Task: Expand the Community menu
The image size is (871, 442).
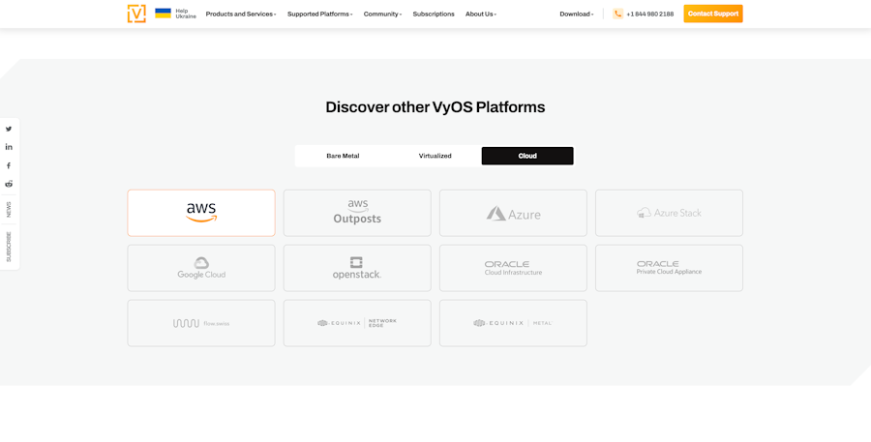Action: tap(382, 14)
